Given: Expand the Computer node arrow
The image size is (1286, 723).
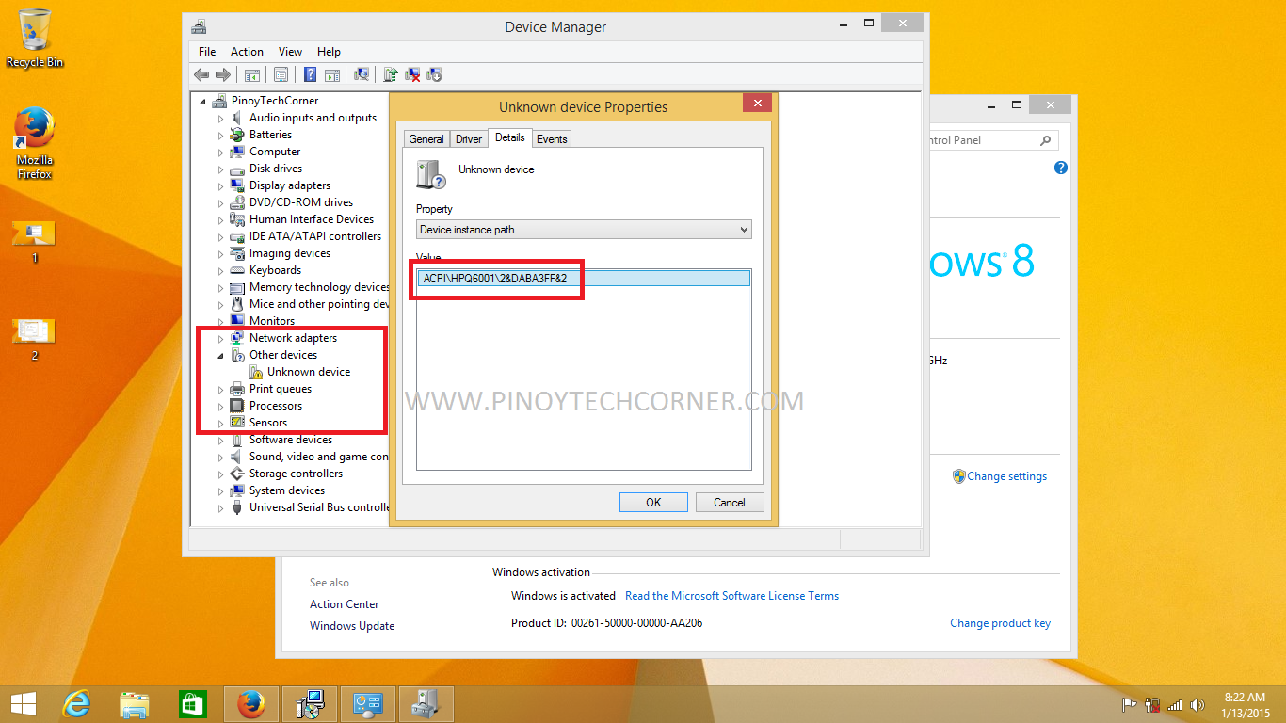Looking at the screenshot, I should [221, 152].
